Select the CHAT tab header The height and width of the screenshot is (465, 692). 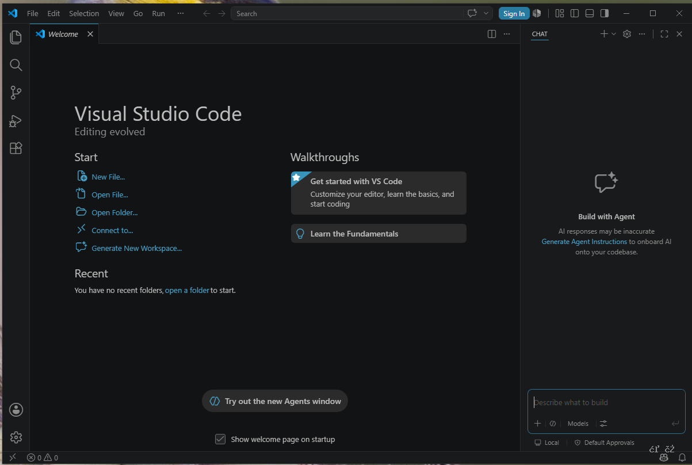tap(540, 34)
